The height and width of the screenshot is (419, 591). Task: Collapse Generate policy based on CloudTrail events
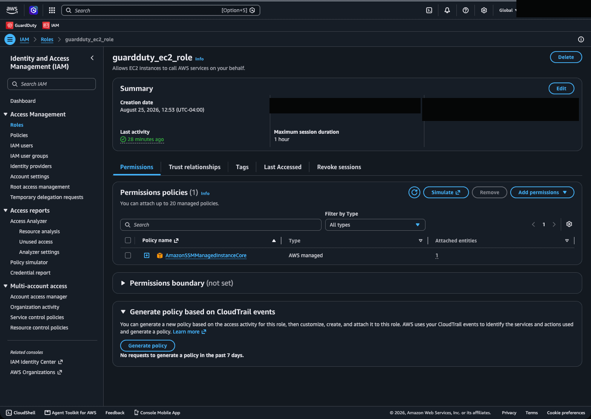[123, 312]
